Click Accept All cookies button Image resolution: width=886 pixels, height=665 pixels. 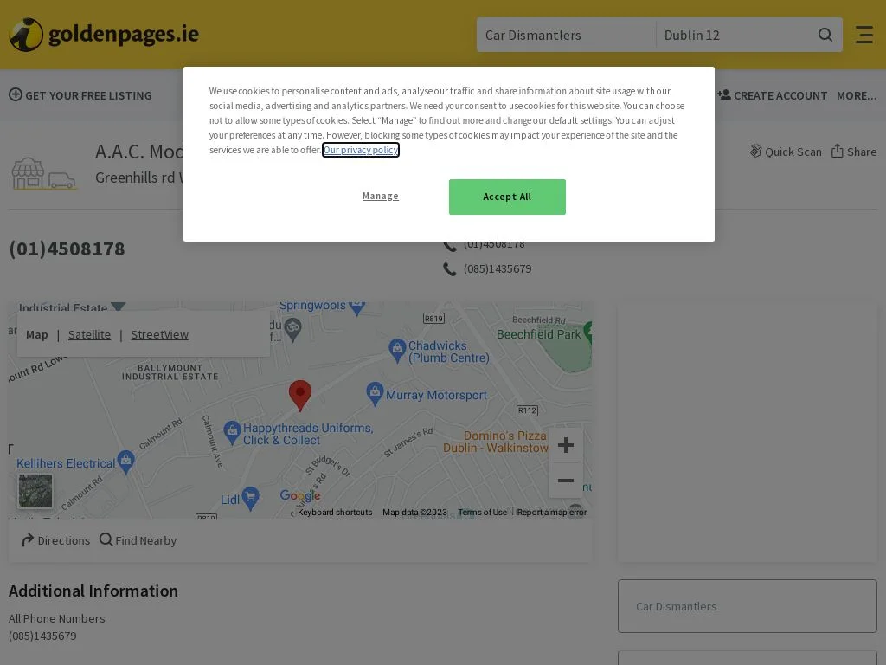(507, 197)
